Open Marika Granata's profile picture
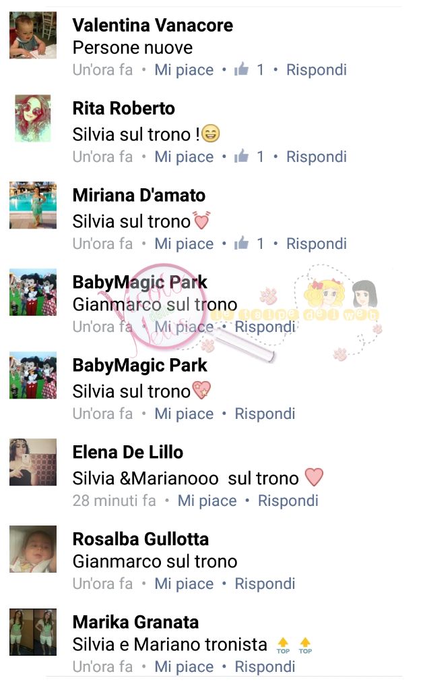This screenshot has height=682, width=423. tap(33, 632)
